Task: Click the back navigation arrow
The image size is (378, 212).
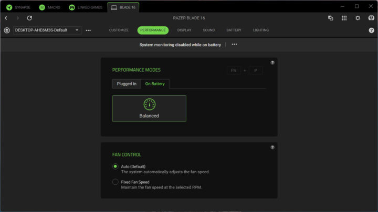Action: (6, 18)
